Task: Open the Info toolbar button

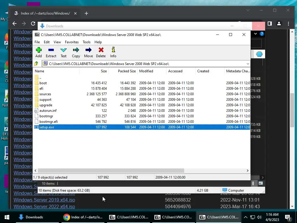Action: tap(113, 52)
